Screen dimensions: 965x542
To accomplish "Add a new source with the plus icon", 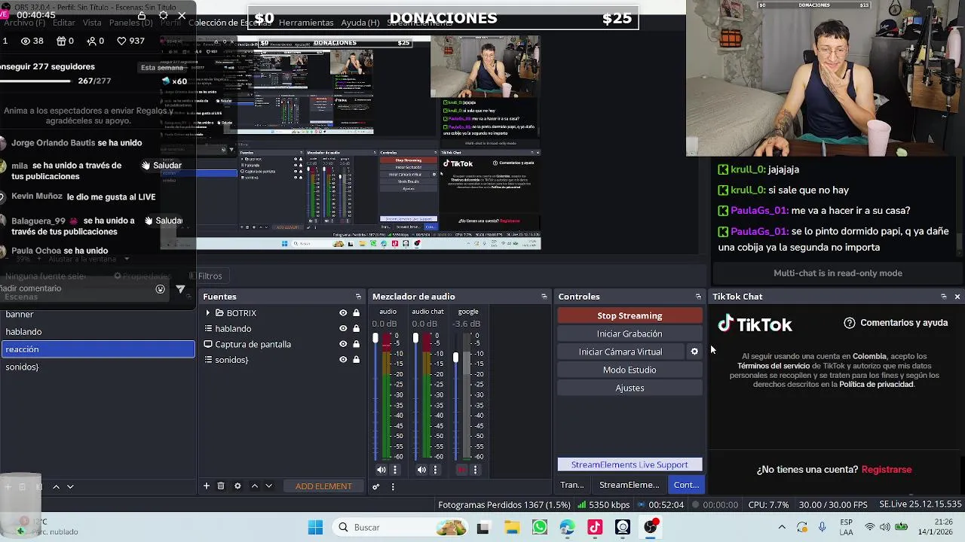I will 206,486.
